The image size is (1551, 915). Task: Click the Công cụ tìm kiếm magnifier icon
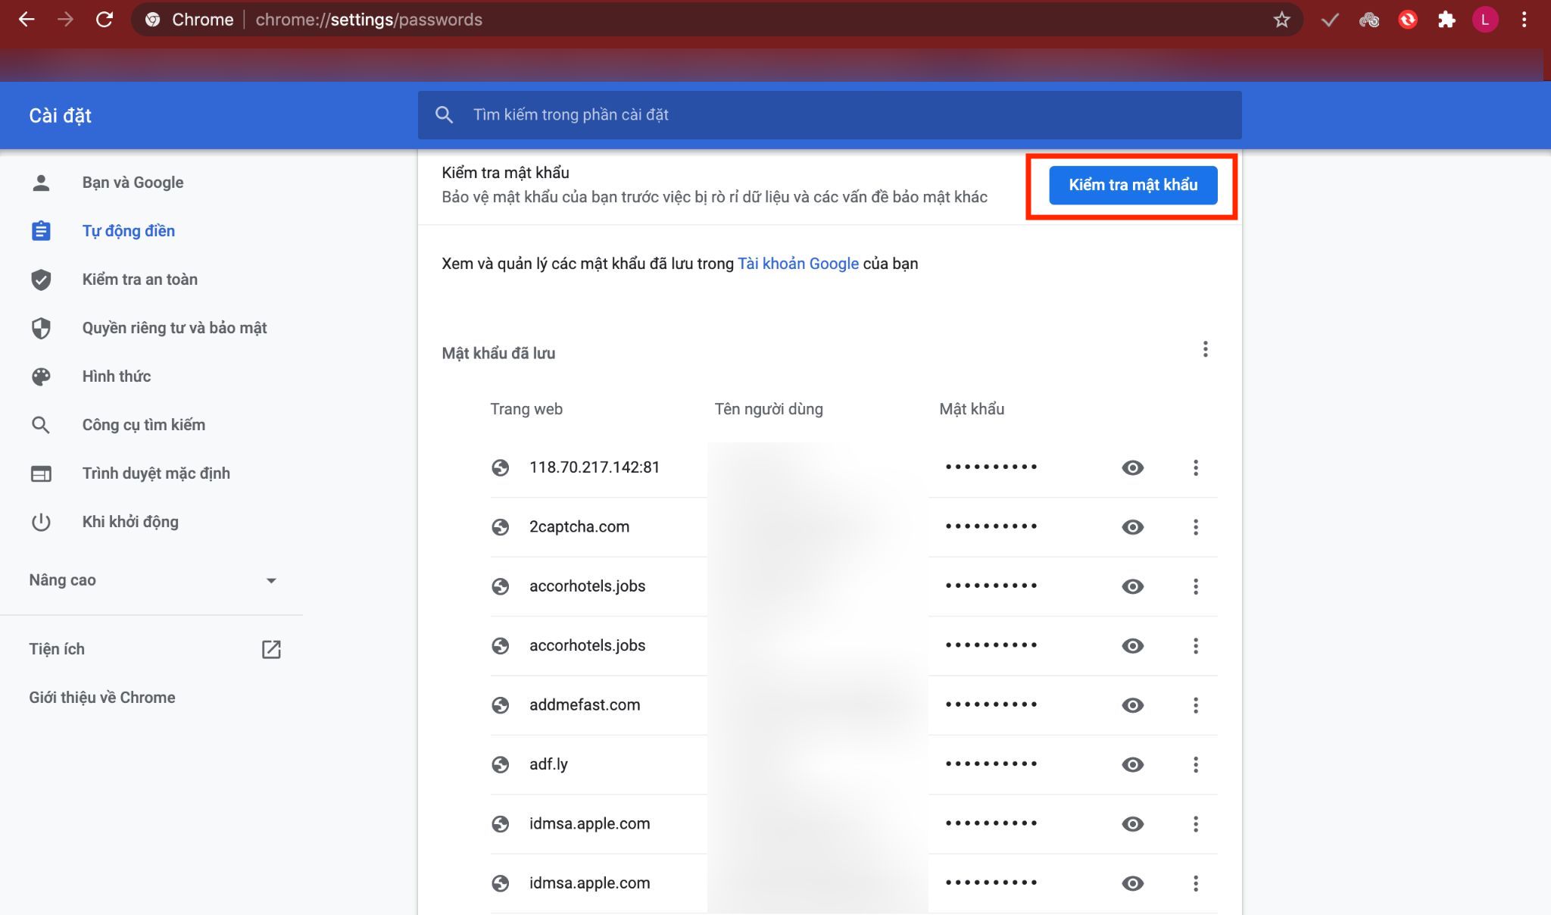click(x=41, y=424)
